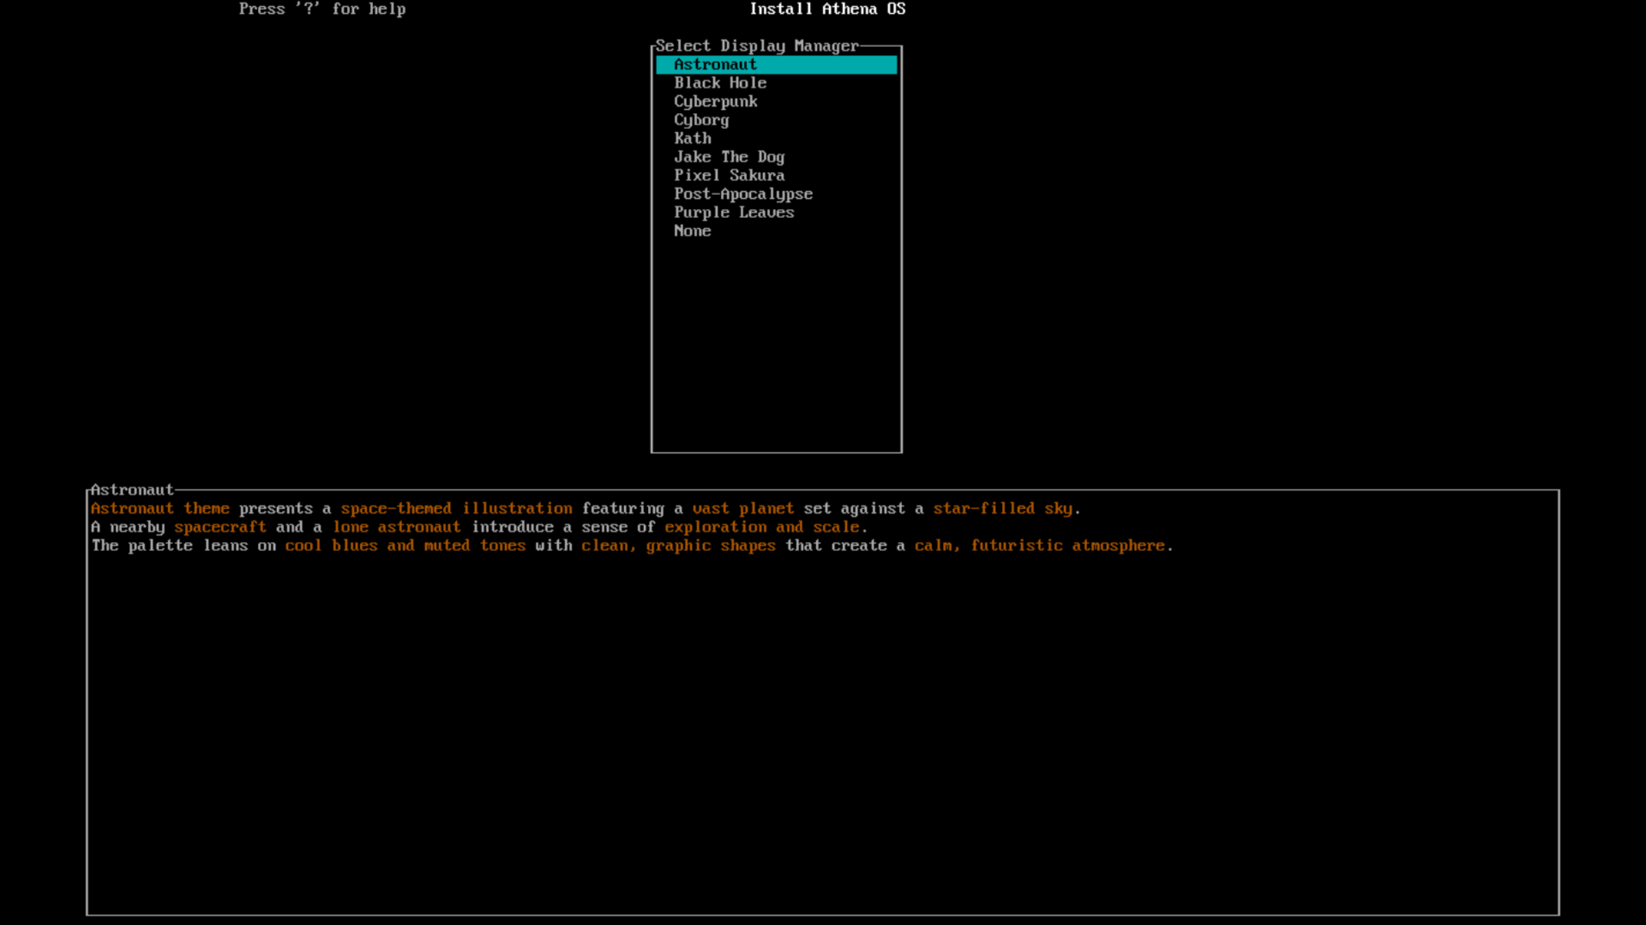Select the Purple Leaves option

coord(734,212)
